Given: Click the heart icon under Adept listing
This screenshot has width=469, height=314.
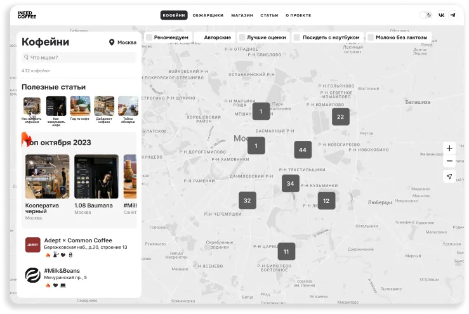Looking at the screenshot, I should [63, 255].
